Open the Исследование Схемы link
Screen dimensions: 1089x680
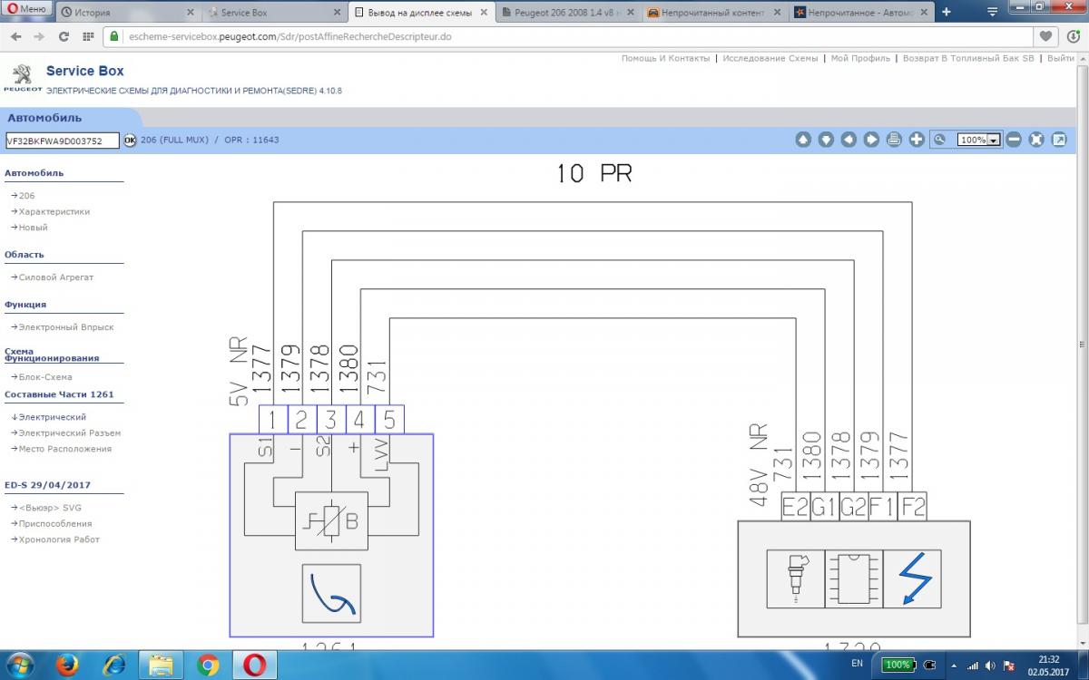(x=770, y=58)
